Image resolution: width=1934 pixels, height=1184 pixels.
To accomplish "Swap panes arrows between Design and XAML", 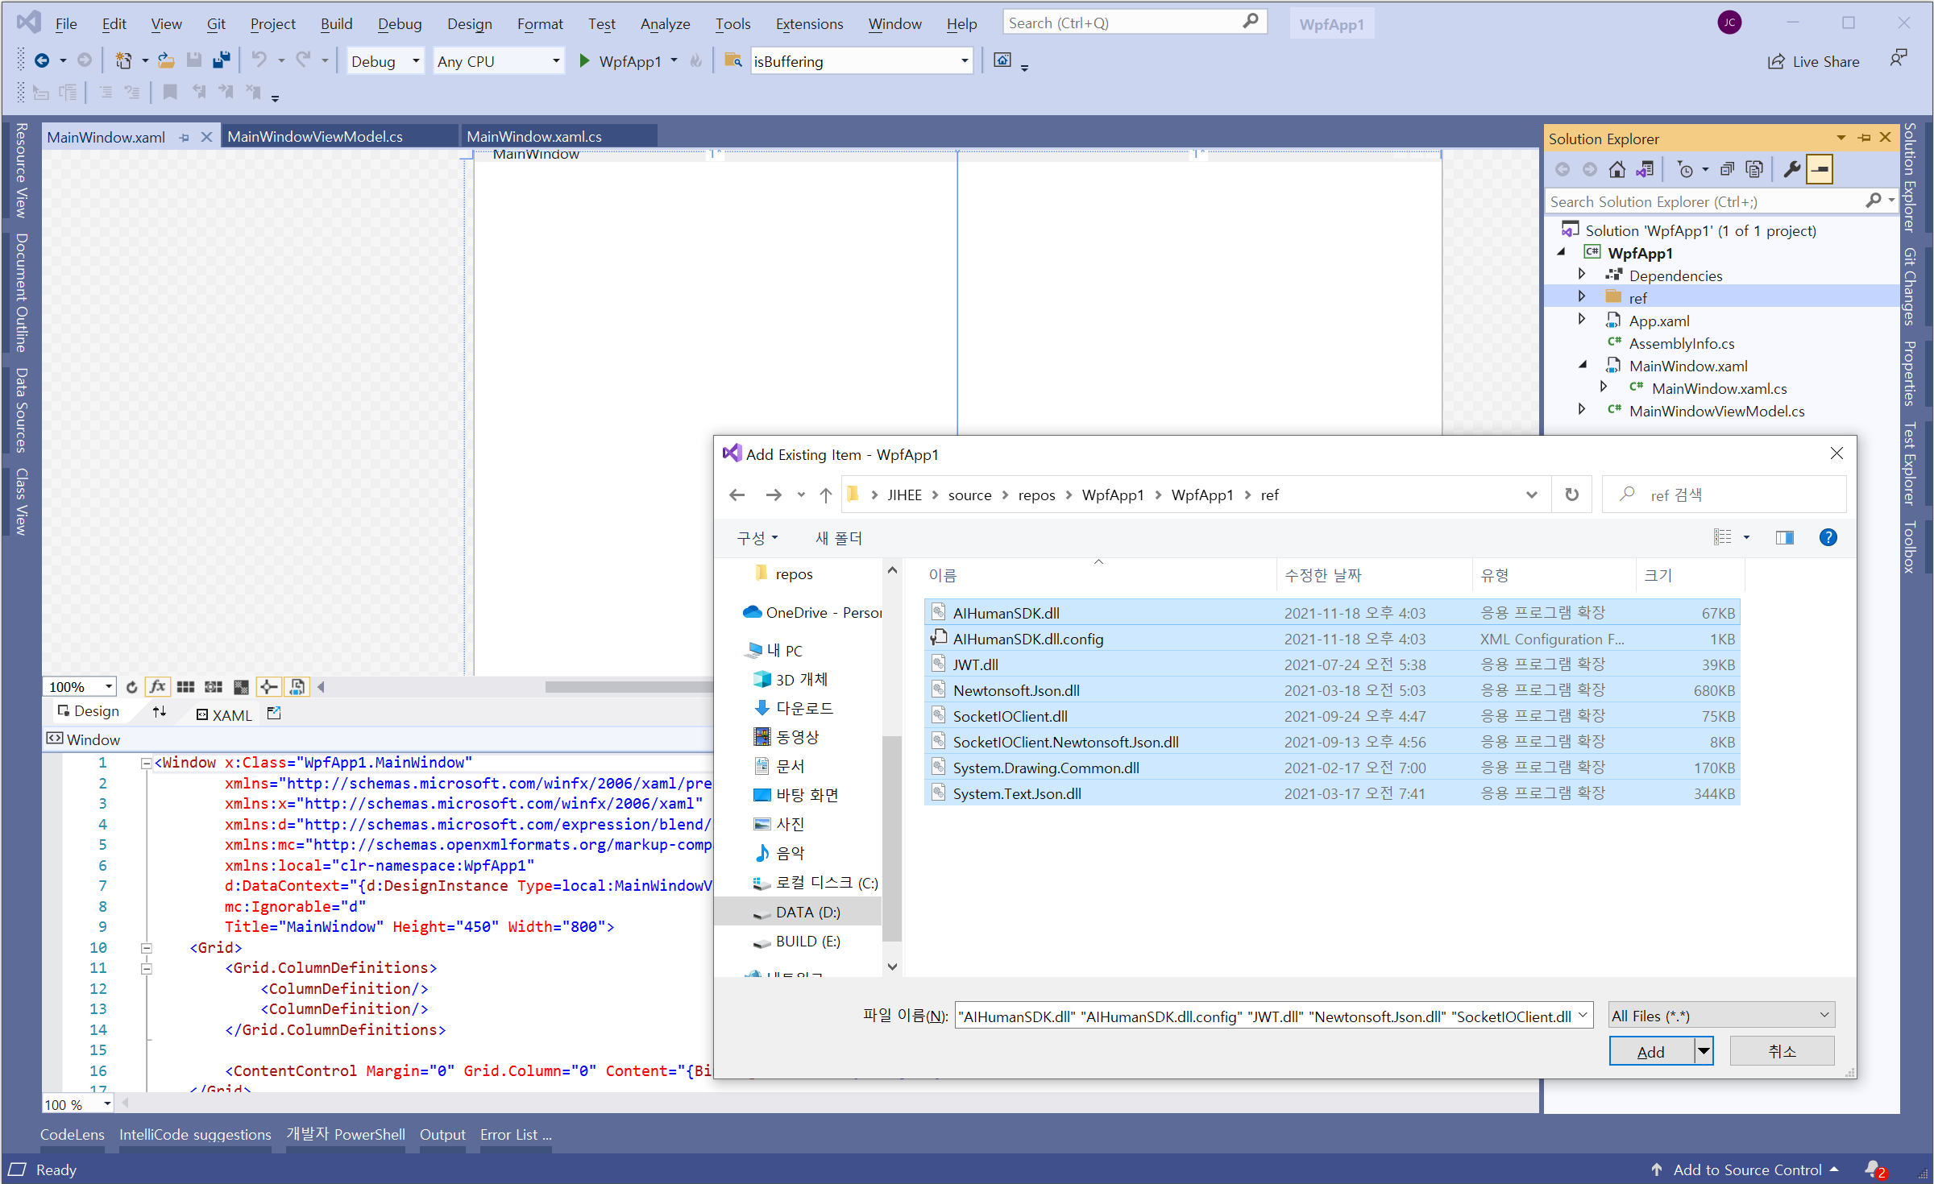I will click(160, 712).
